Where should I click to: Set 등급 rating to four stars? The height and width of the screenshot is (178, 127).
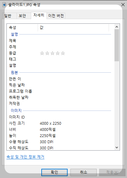pos(58,53)
